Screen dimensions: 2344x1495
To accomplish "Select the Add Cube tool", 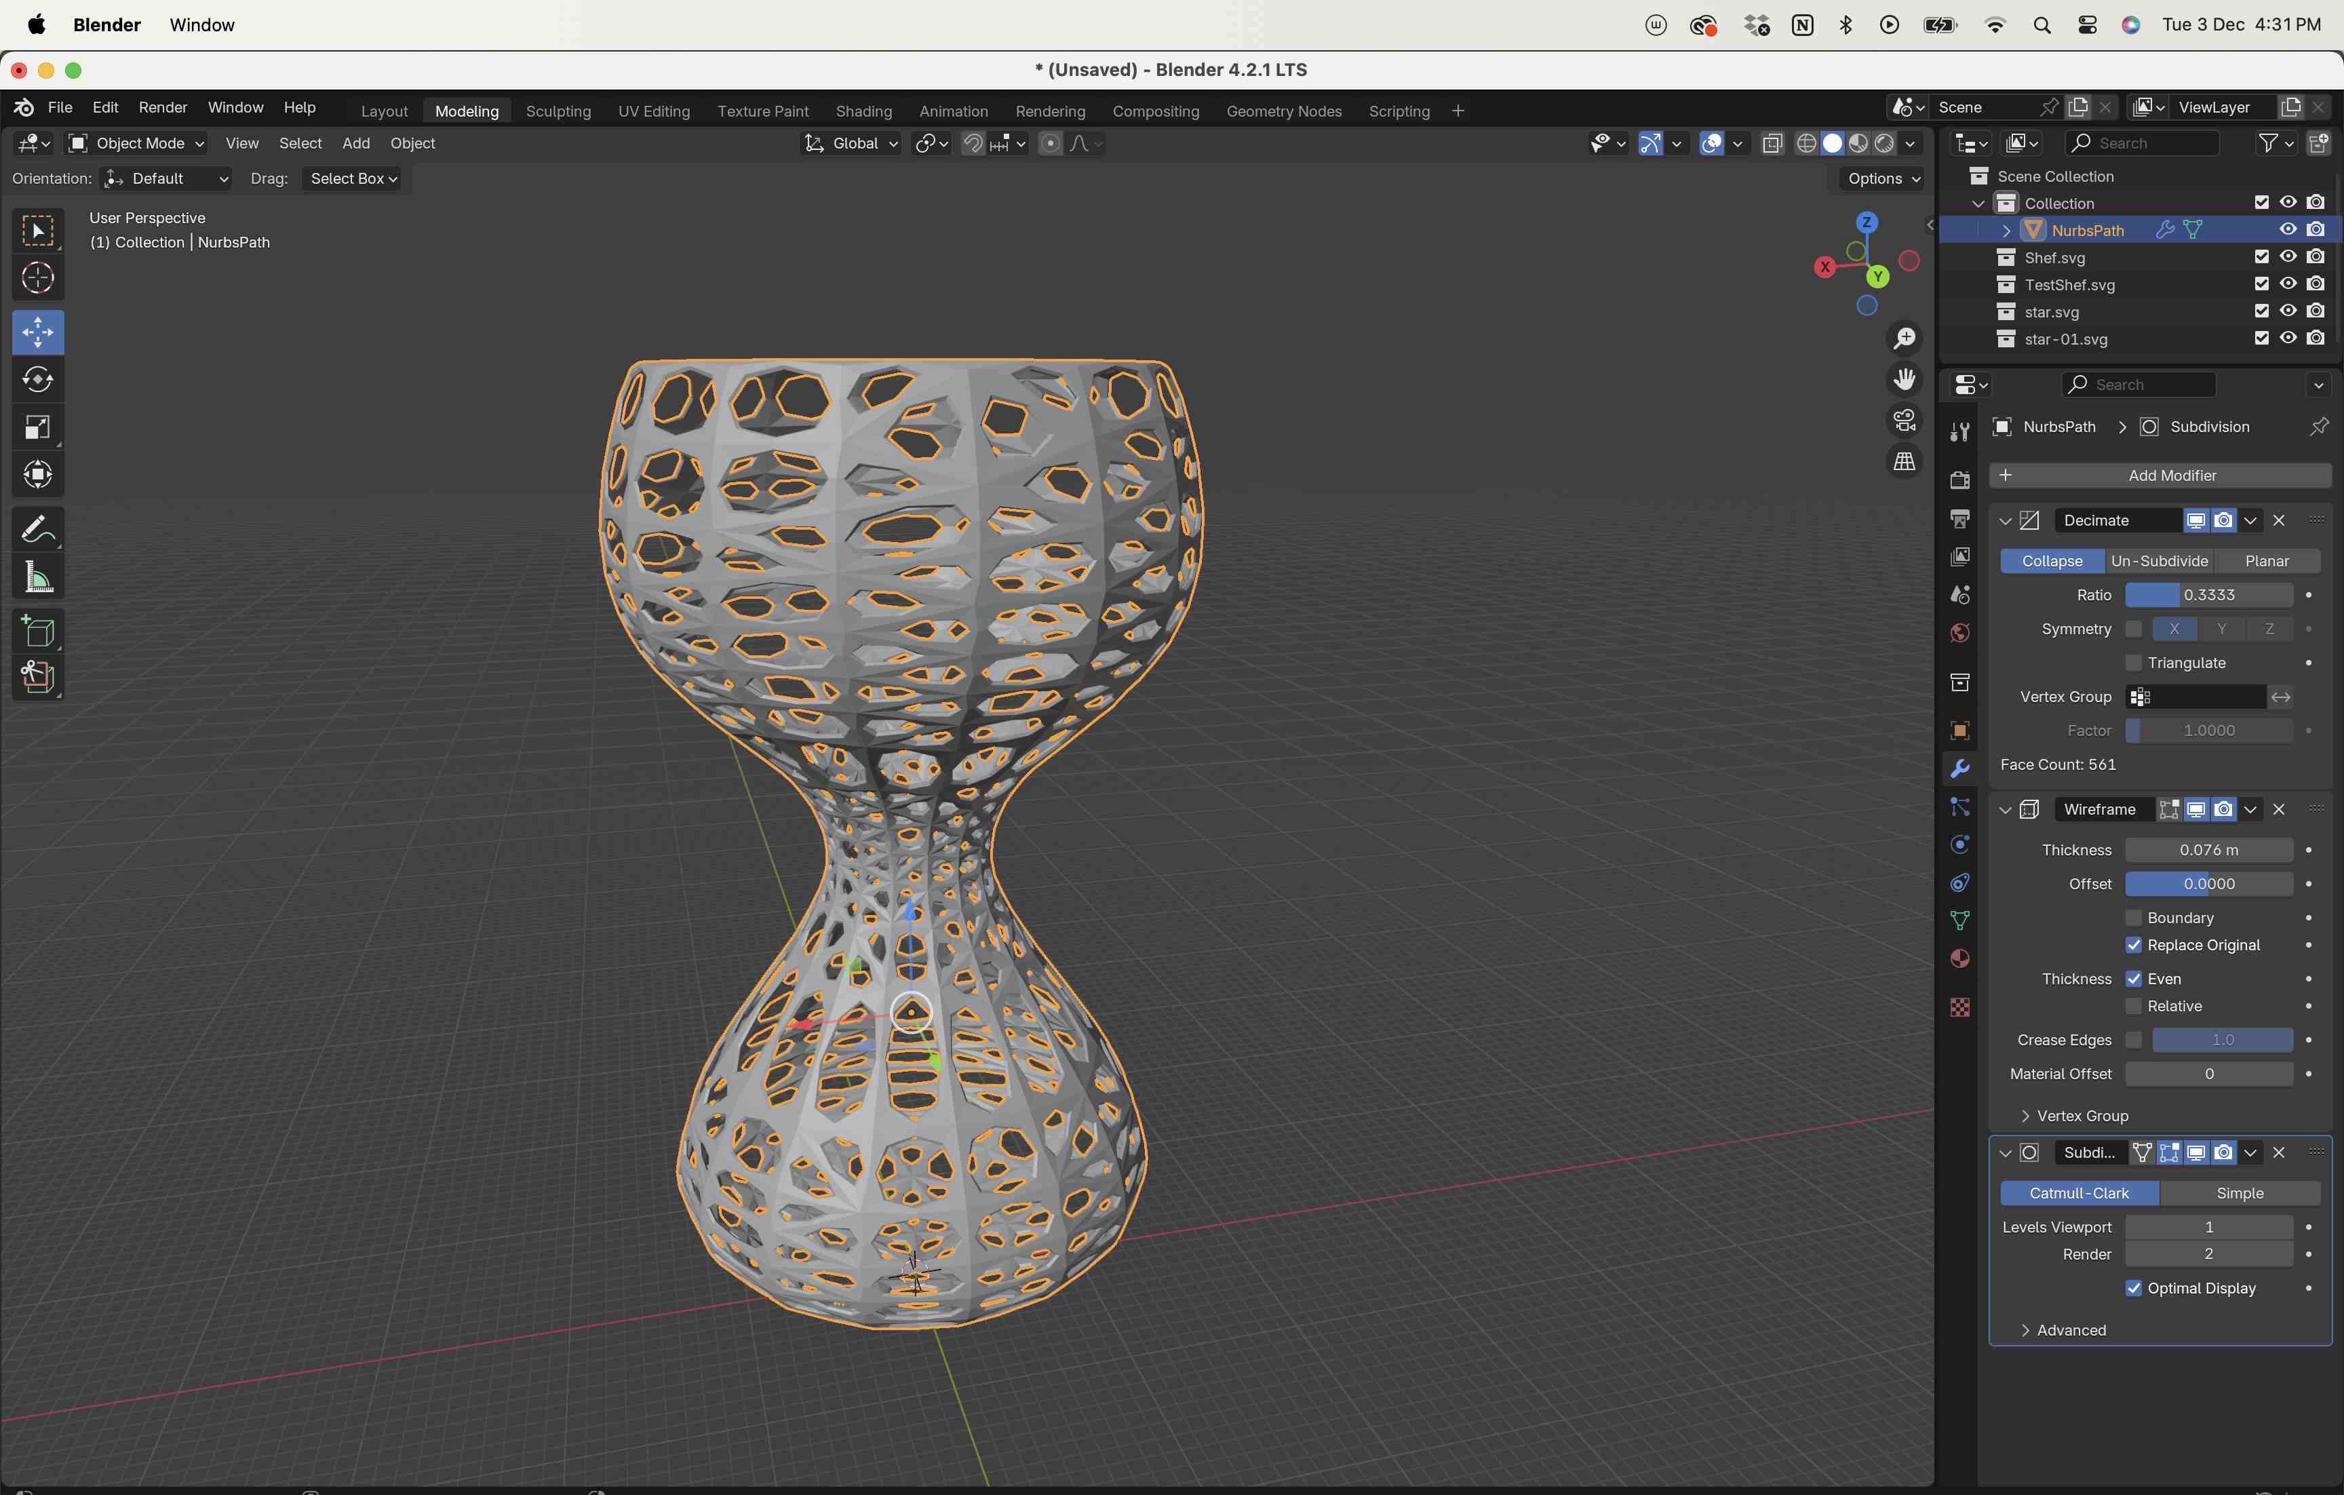I will click(38, 632).
